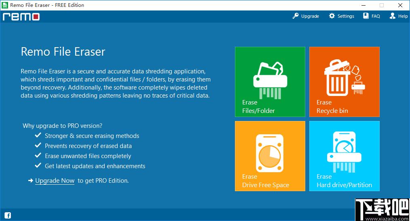Click the Help person icon

pyautogui.click(x=393, y=16)
